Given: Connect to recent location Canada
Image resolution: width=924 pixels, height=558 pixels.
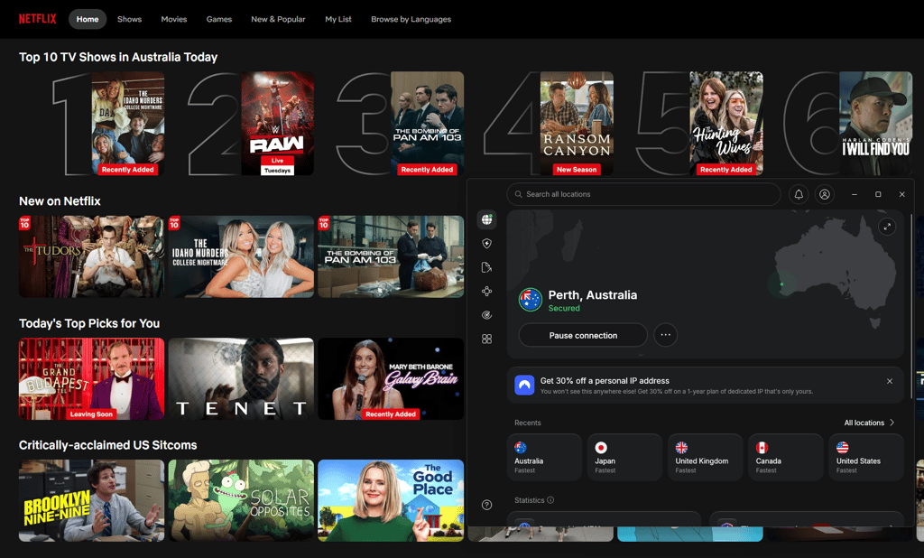Looking at the screenshot, I should [786, 457].
